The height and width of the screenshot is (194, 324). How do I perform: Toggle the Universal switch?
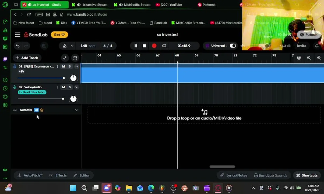pos(233,46)
